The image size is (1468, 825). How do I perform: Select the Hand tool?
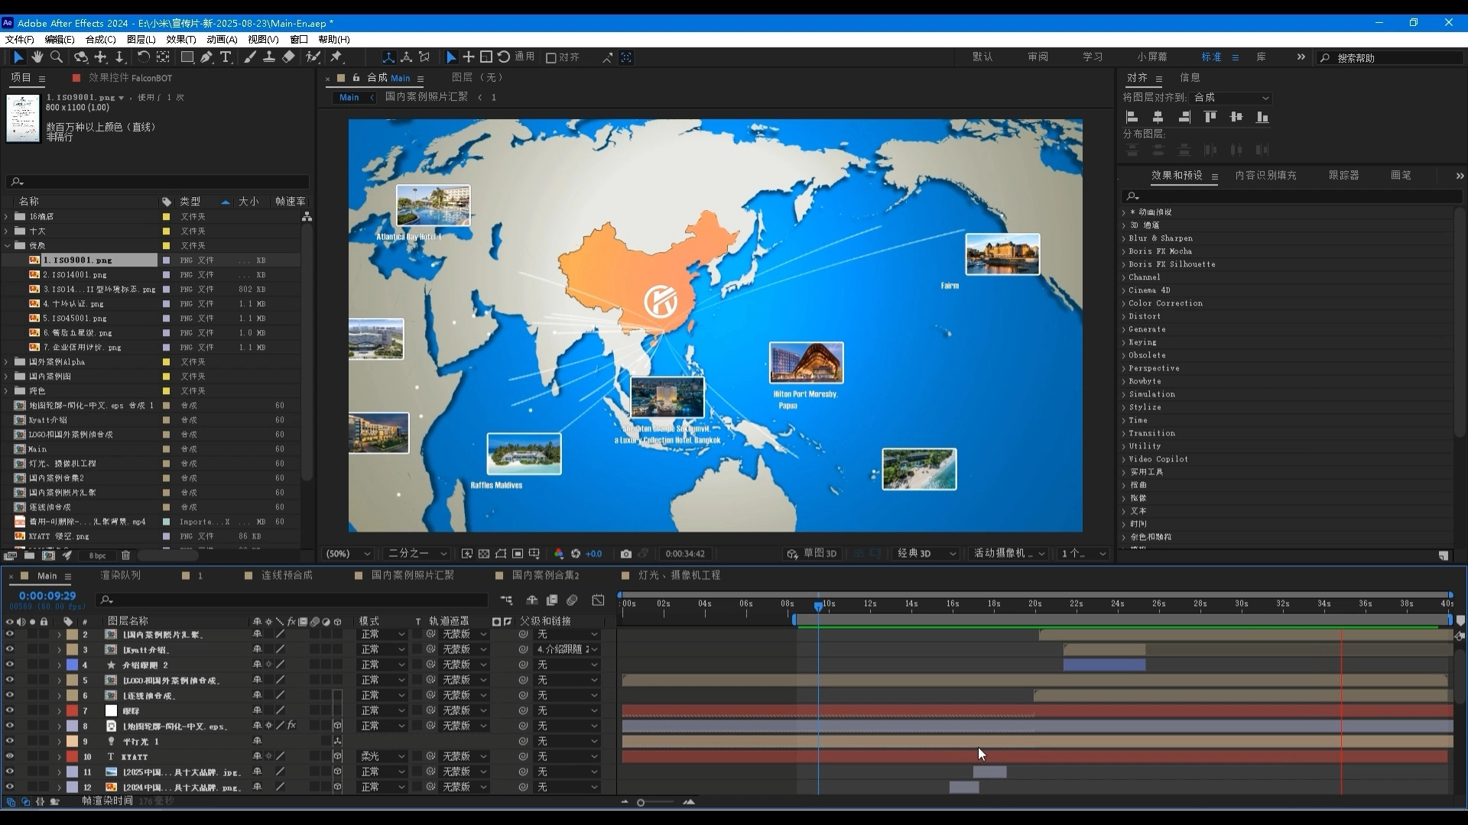point(37,57)
